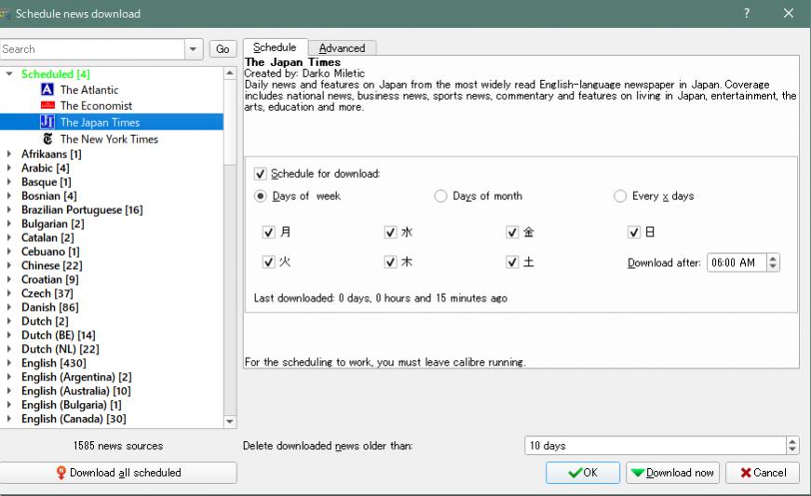This screenshot has width=811, height=496.
Task: Click The New York Times icon
Action: click(x=47, y=139)
